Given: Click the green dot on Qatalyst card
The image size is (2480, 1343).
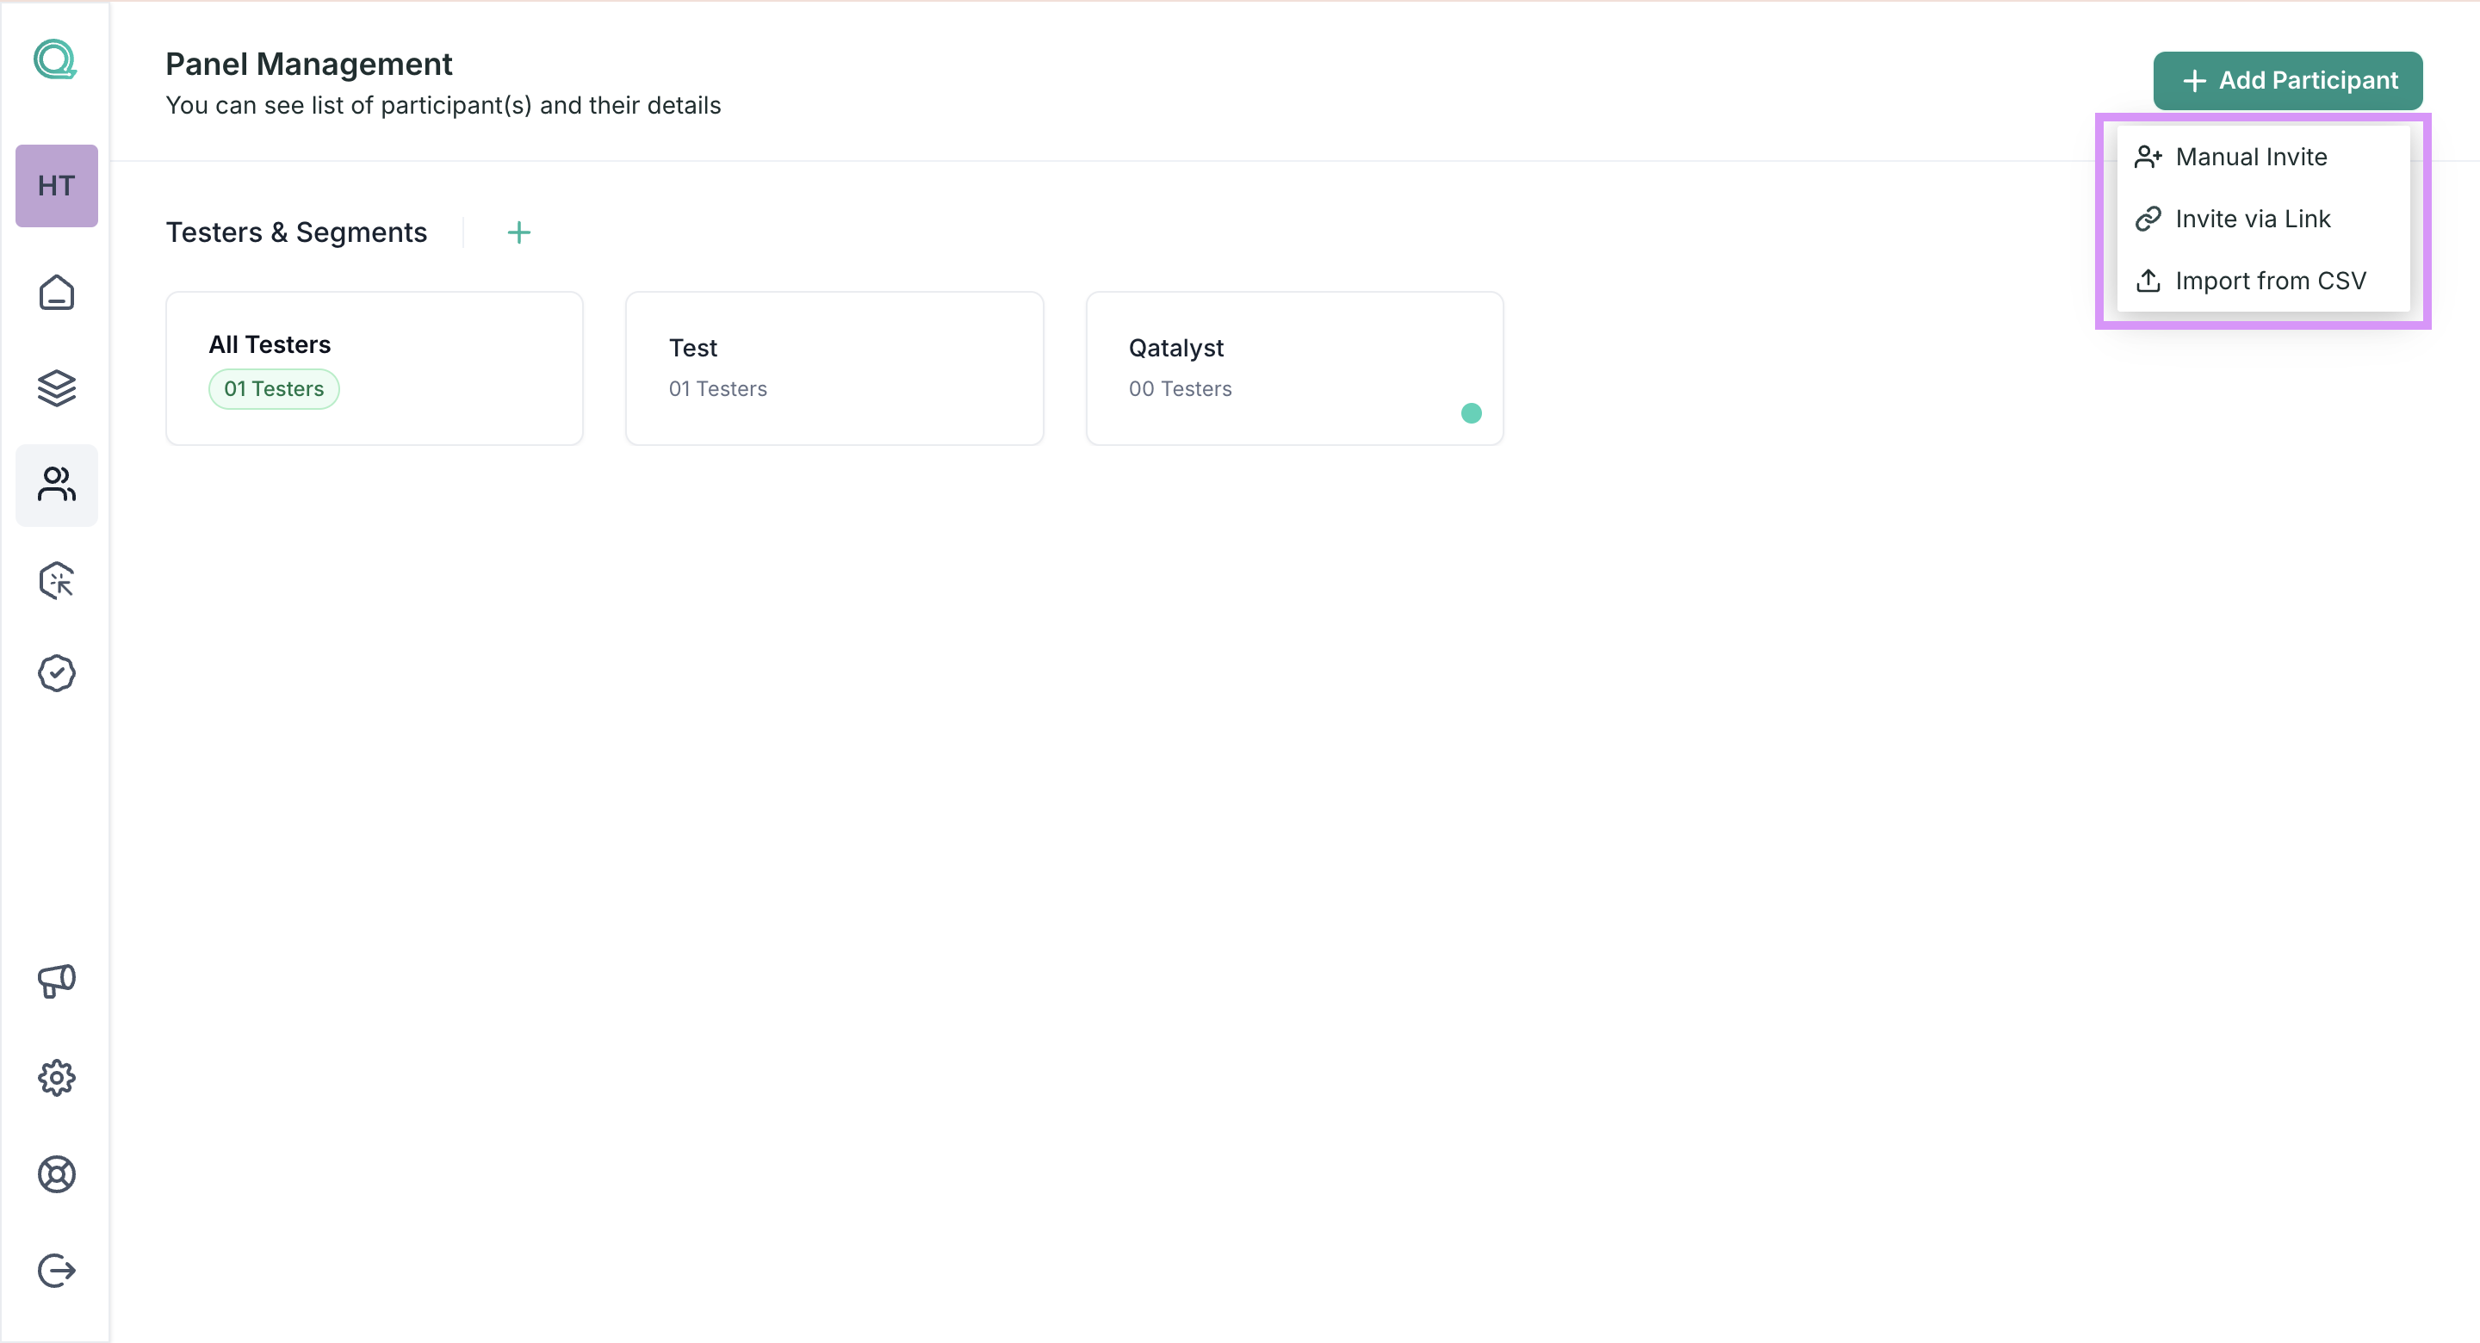Looking at the screenshot, I should click(x=1471, y=413).
